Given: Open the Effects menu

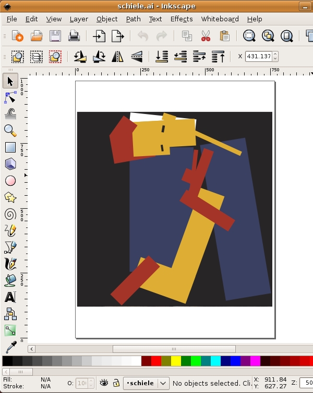Looking at the screenshot, I should pos(182,19).
